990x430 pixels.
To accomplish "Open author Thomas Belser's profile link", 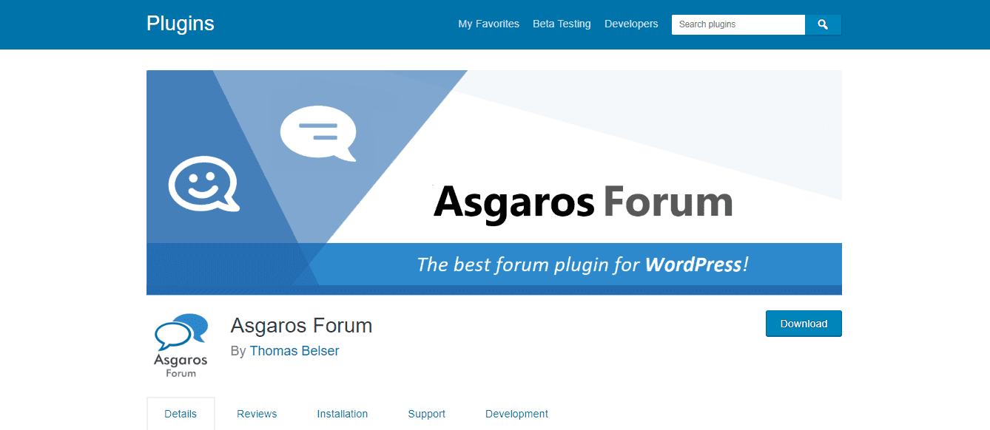I will (294, 352).
